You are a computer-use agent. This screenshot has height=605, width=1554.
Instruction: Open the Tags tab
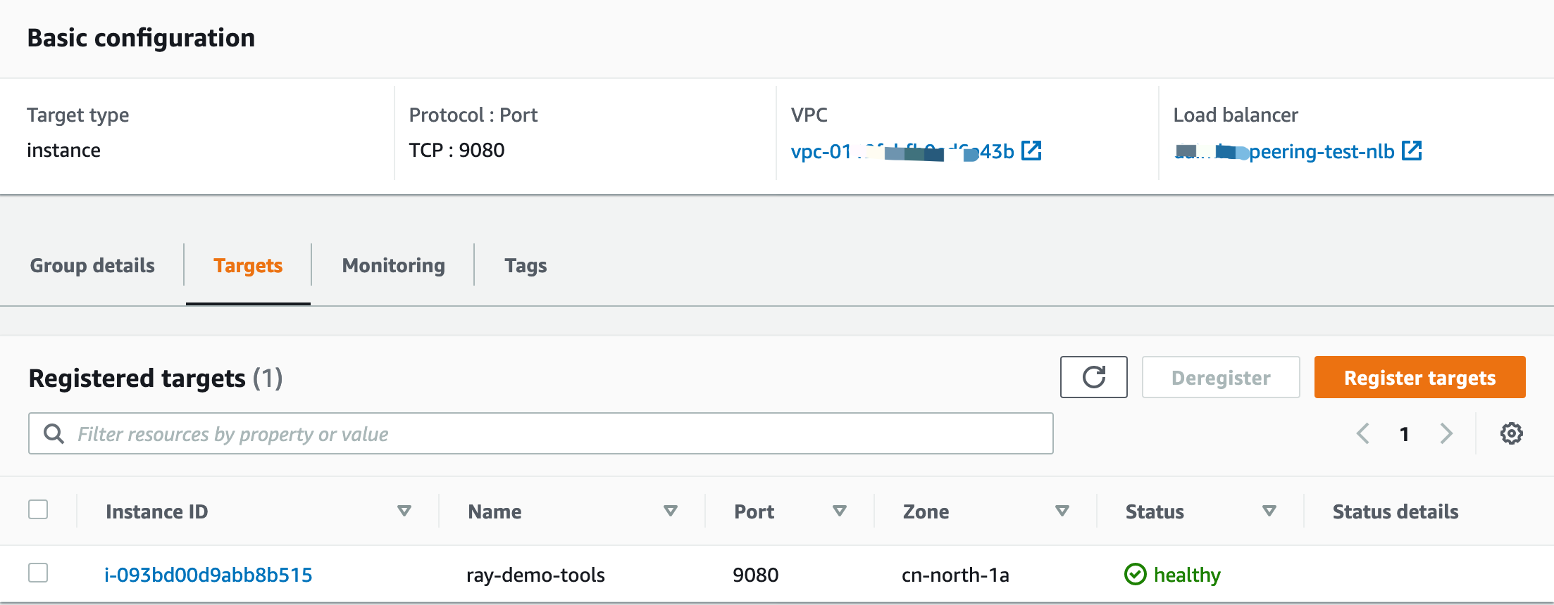tap(526, 265)
